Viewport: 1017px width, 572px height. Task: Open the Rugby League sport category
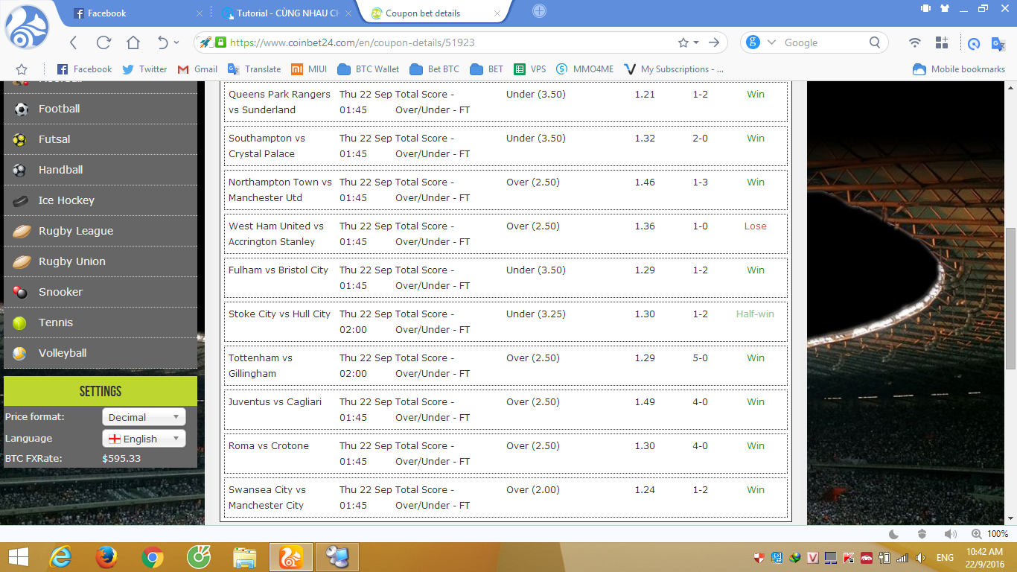click(101, 231)
